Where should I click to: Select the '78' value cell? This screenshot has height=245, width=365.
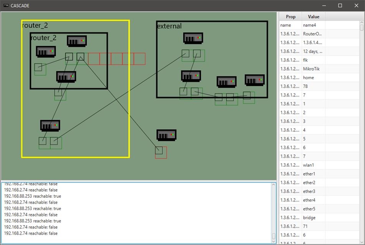313,86
